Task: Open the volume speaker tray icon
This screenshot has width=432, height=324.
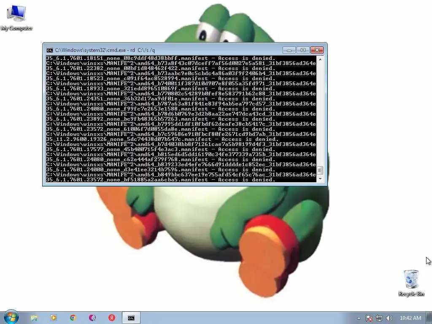Action: [389, 318]
